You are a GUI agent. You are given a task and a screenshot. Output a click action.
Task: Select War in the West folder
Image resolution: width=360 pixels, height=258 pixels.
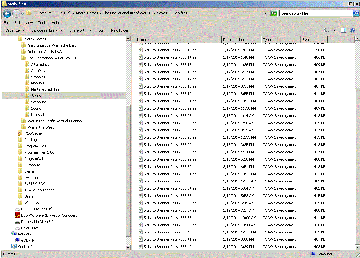[41, 127]
